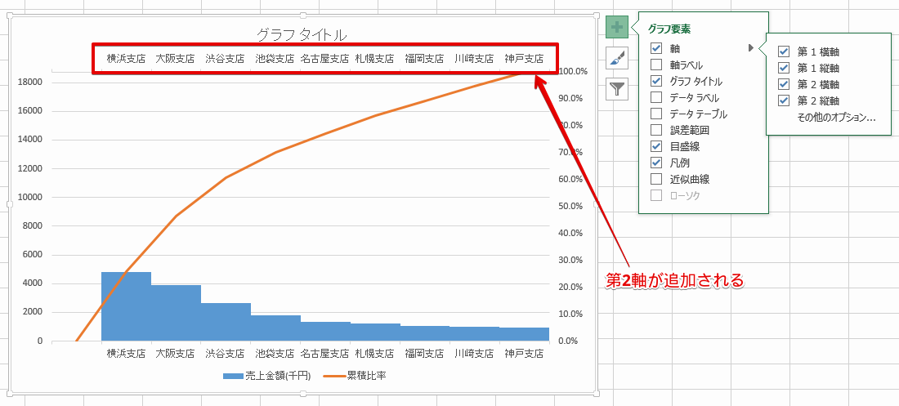Expand the 軸 submenu arrow
Screen dimensions: 899x406
click(751, 48)
